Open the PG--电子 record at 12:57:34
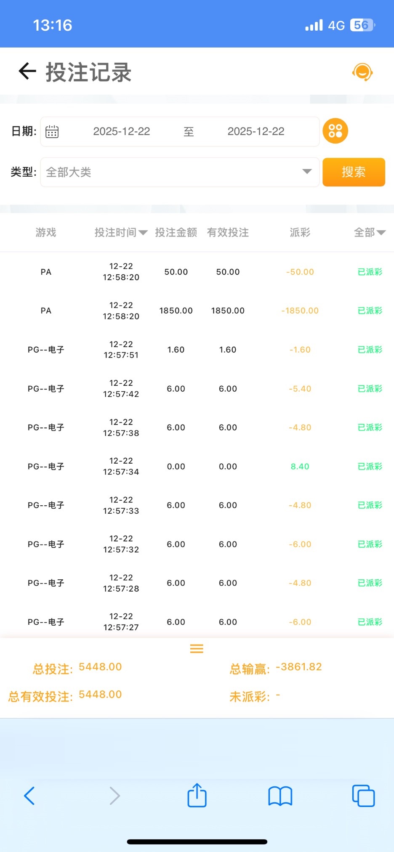This screenshot has width=394, height=852. pos(121,467)
